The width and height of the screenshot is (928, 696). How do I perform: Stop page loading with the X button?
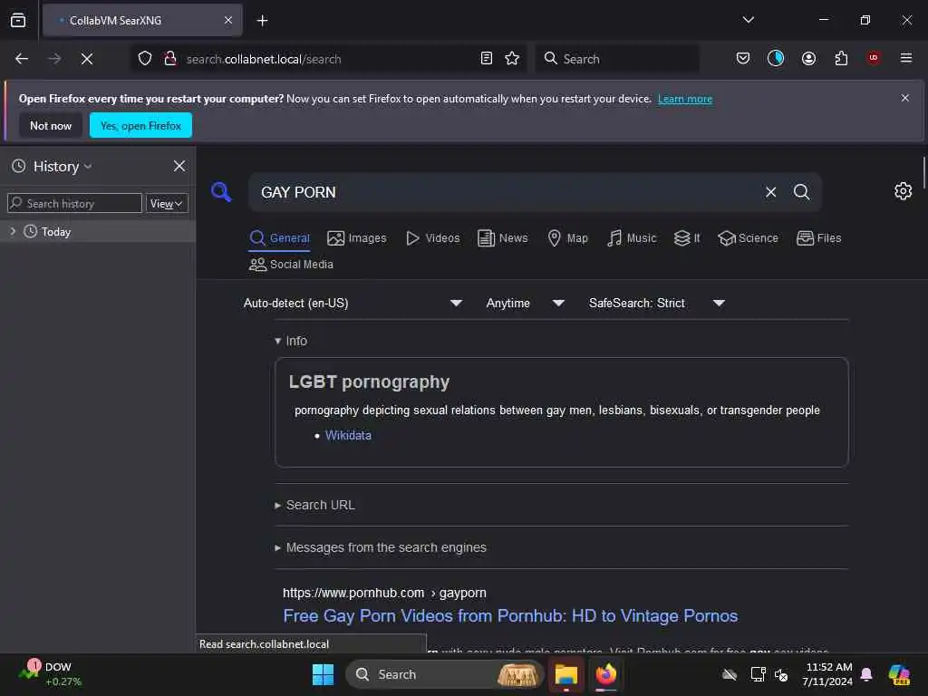coord(87,59)
